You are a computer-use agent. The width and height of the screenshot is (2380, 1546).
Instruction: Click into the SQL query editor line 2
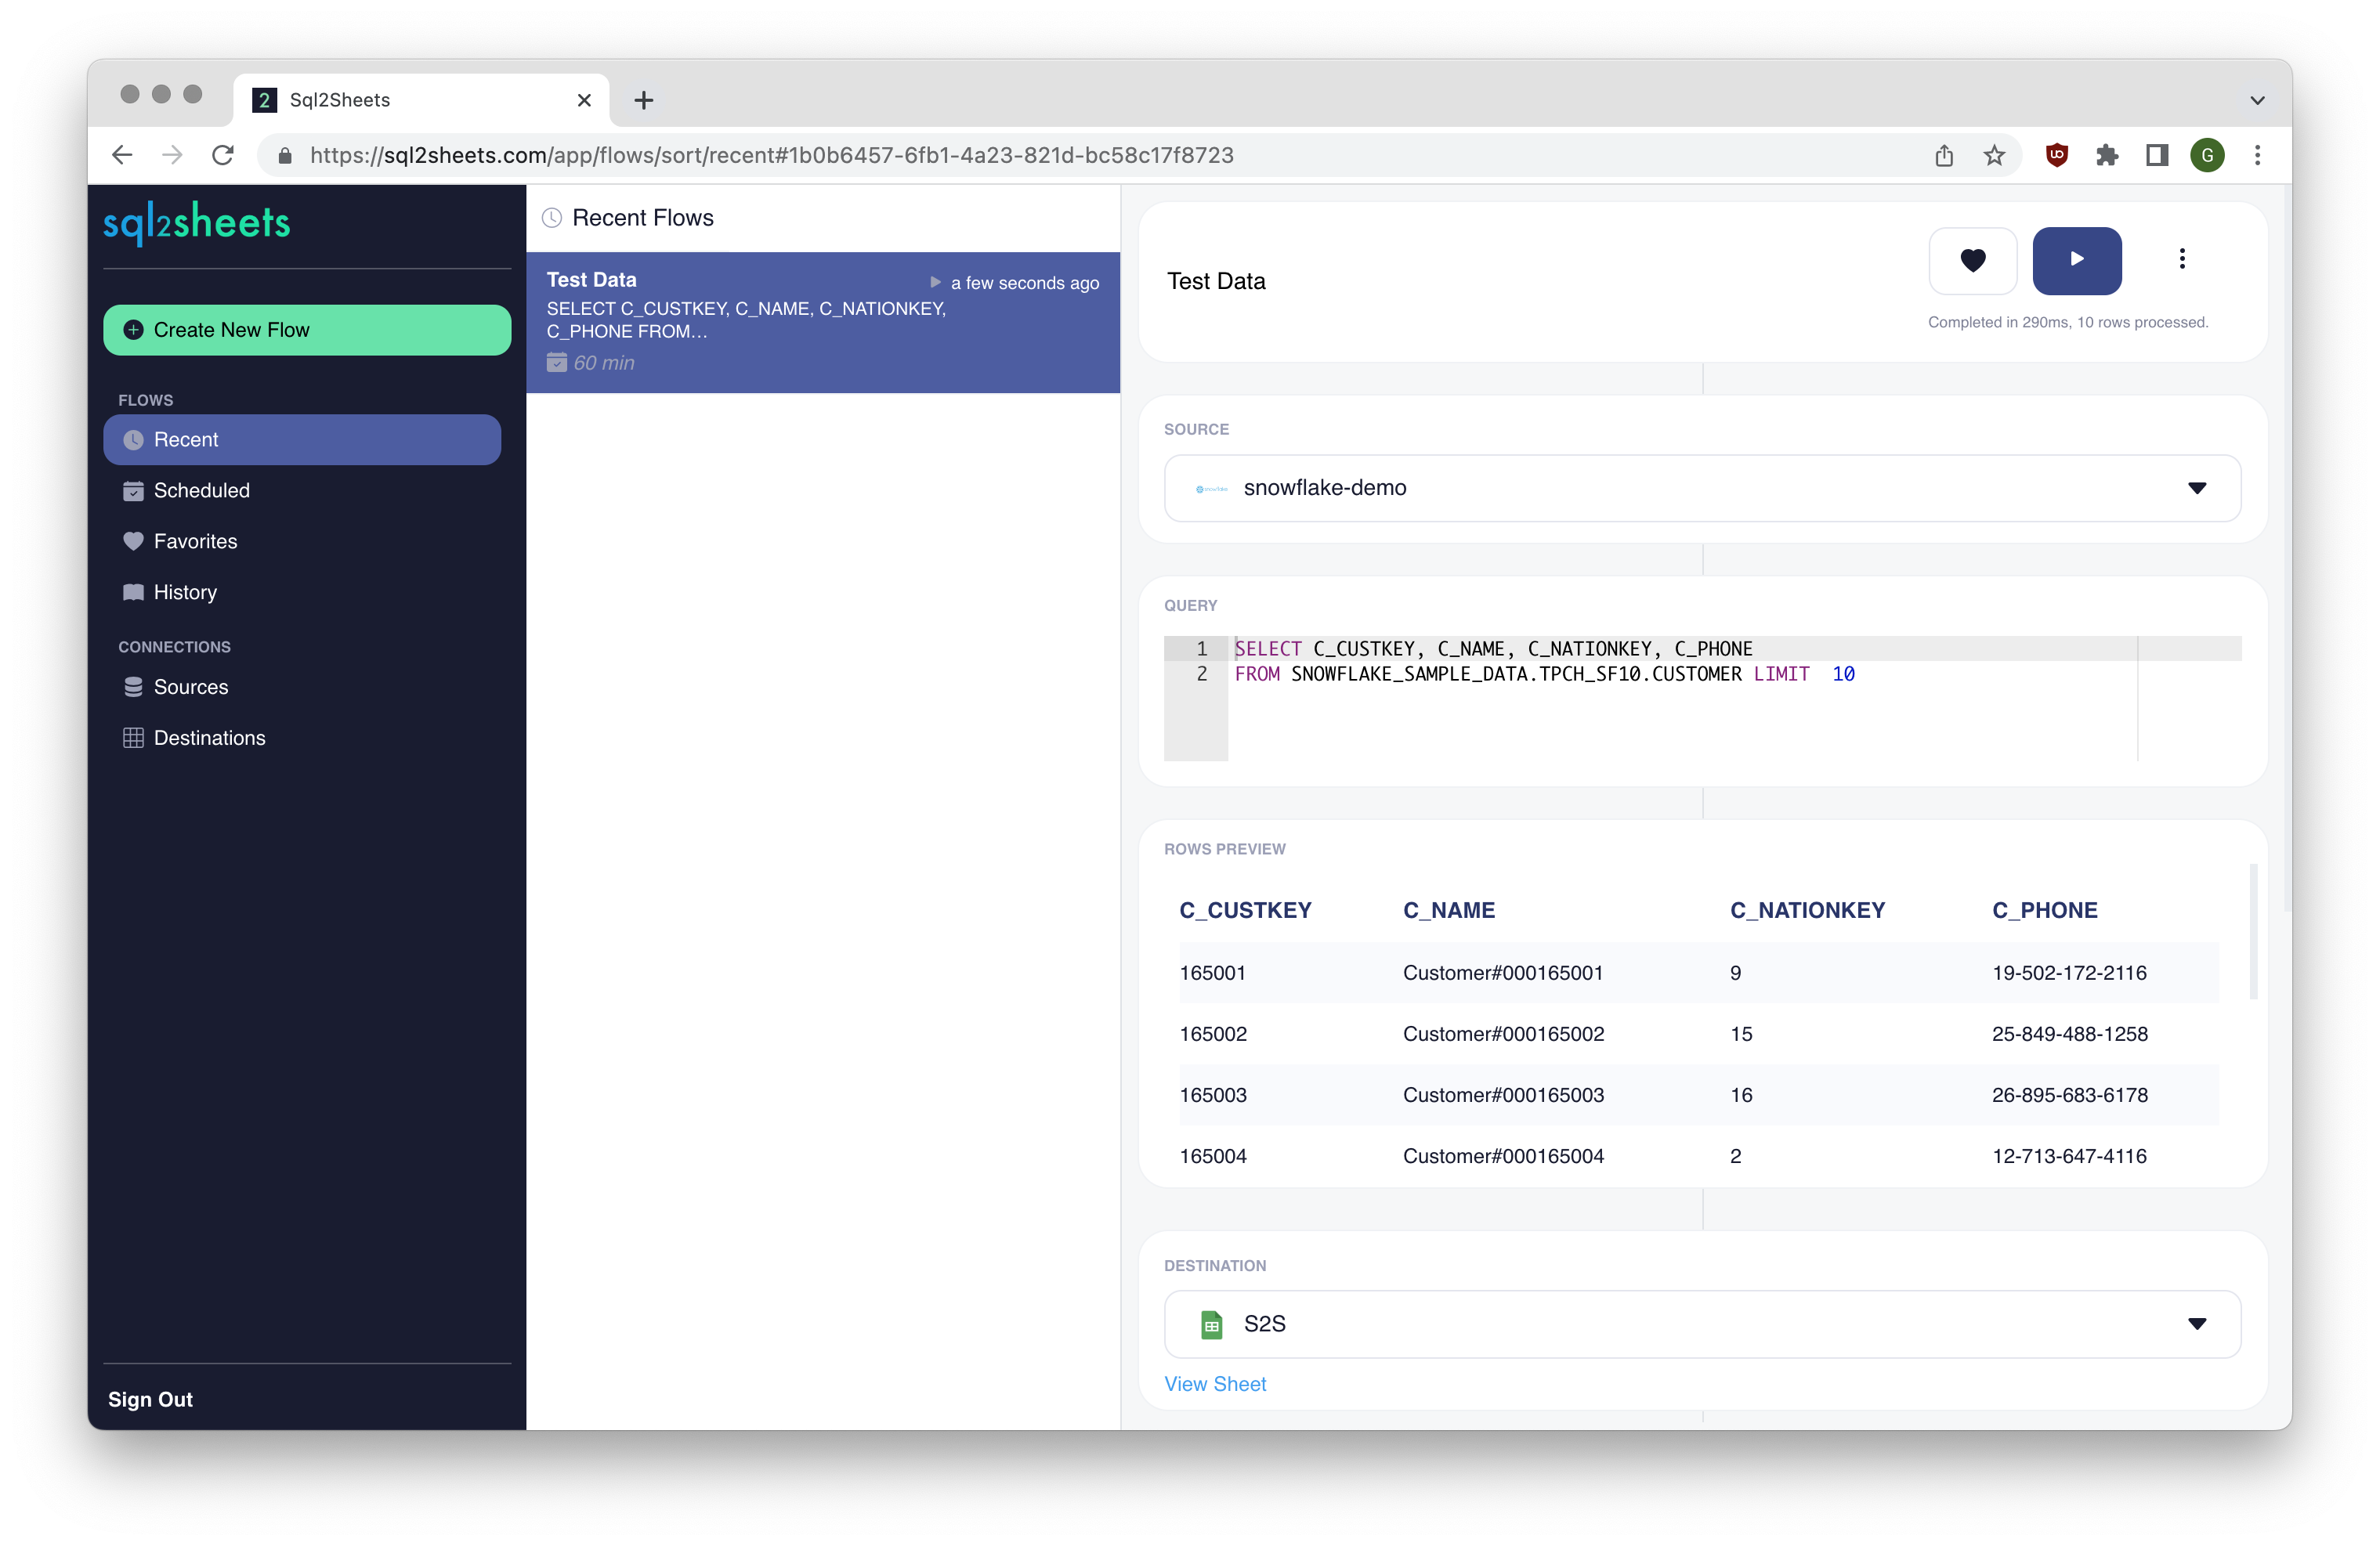[1544, 675]
